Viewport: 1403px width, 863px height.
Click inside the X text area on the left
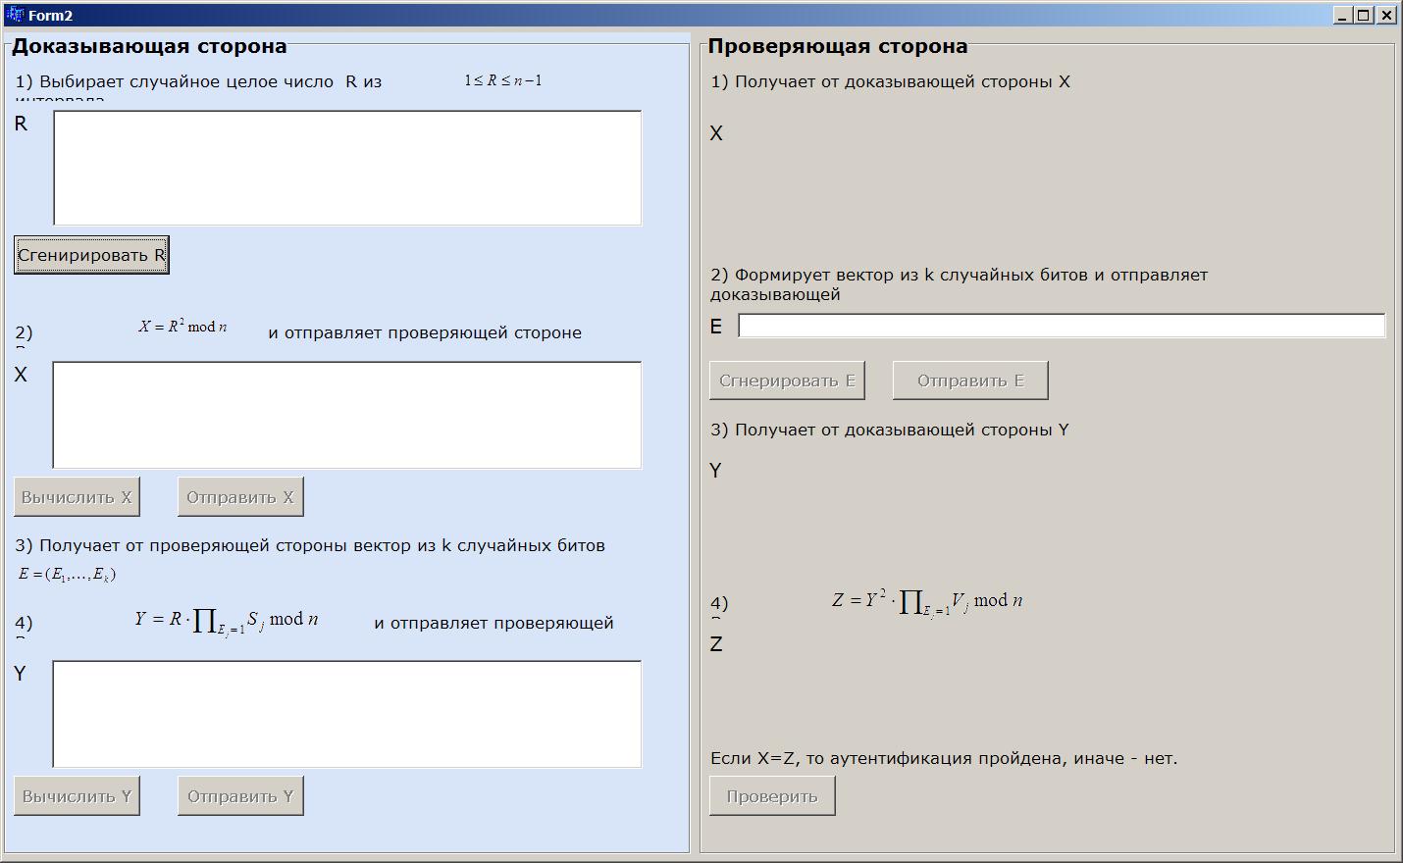347,415
